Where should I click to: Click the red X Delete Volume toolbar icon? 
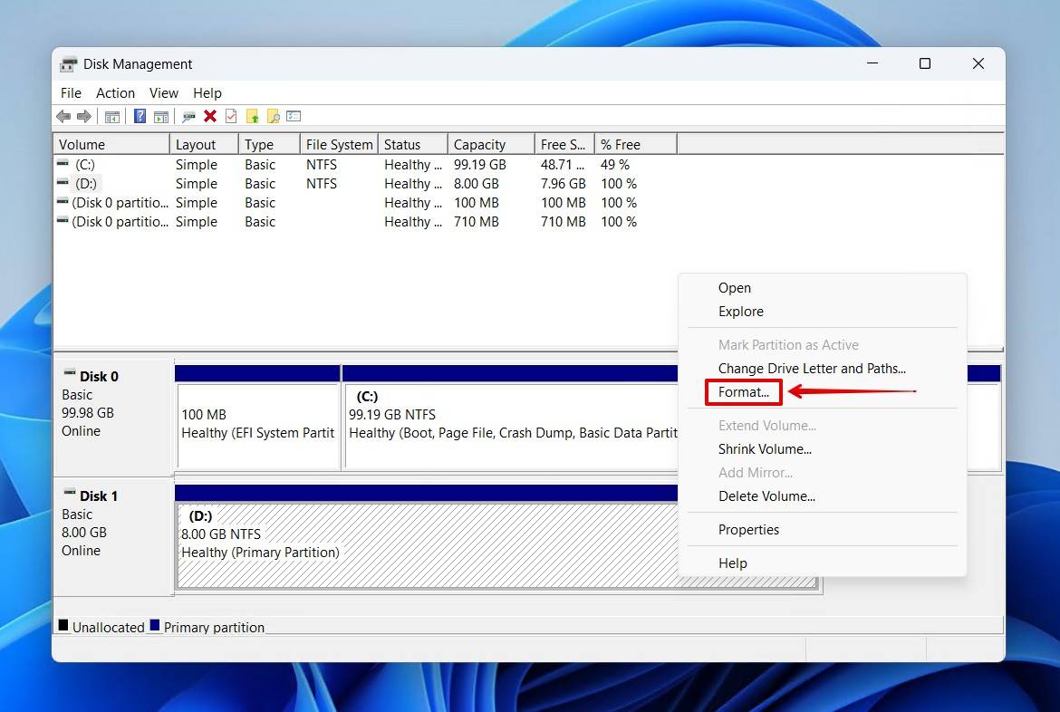click(209, 116)
